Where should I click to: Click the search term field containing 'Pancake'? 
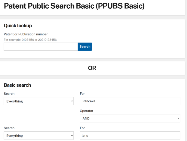coord(130,101)
